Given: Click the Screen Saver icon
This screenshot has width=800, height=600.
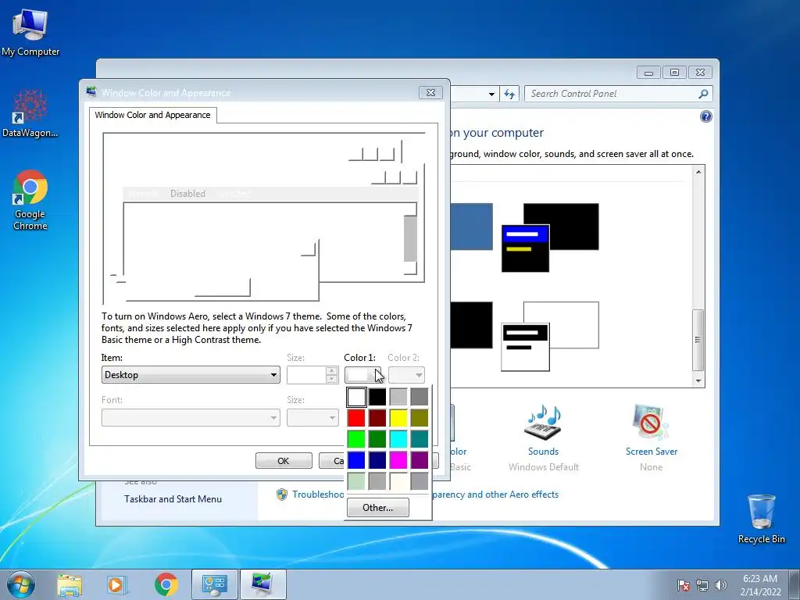Looking at the screenshot, I should point(651,423).
